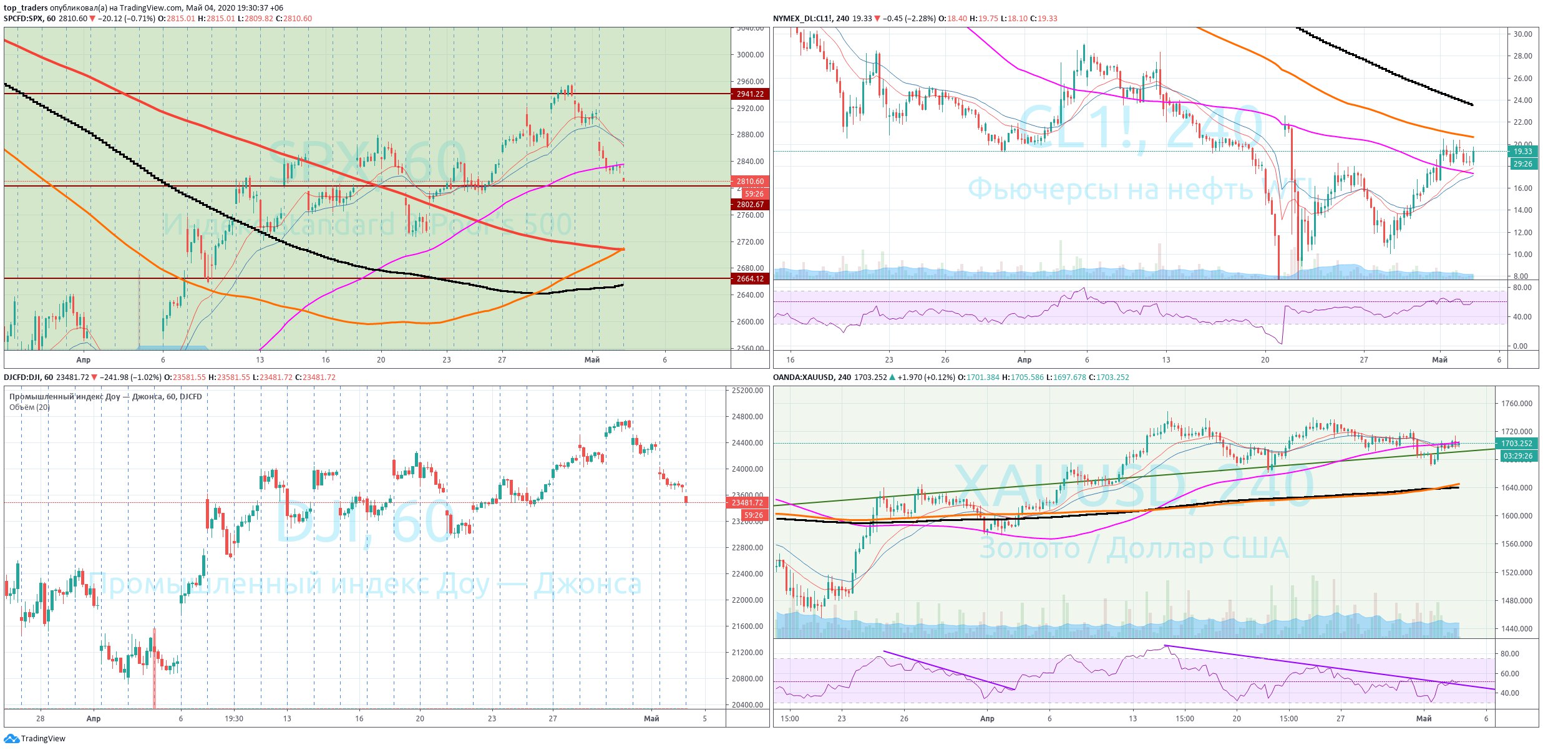Viewport: 1543px width, 750px height.
Task: Click the Объем (20) volume indicator label
Action: click(29, 407)
